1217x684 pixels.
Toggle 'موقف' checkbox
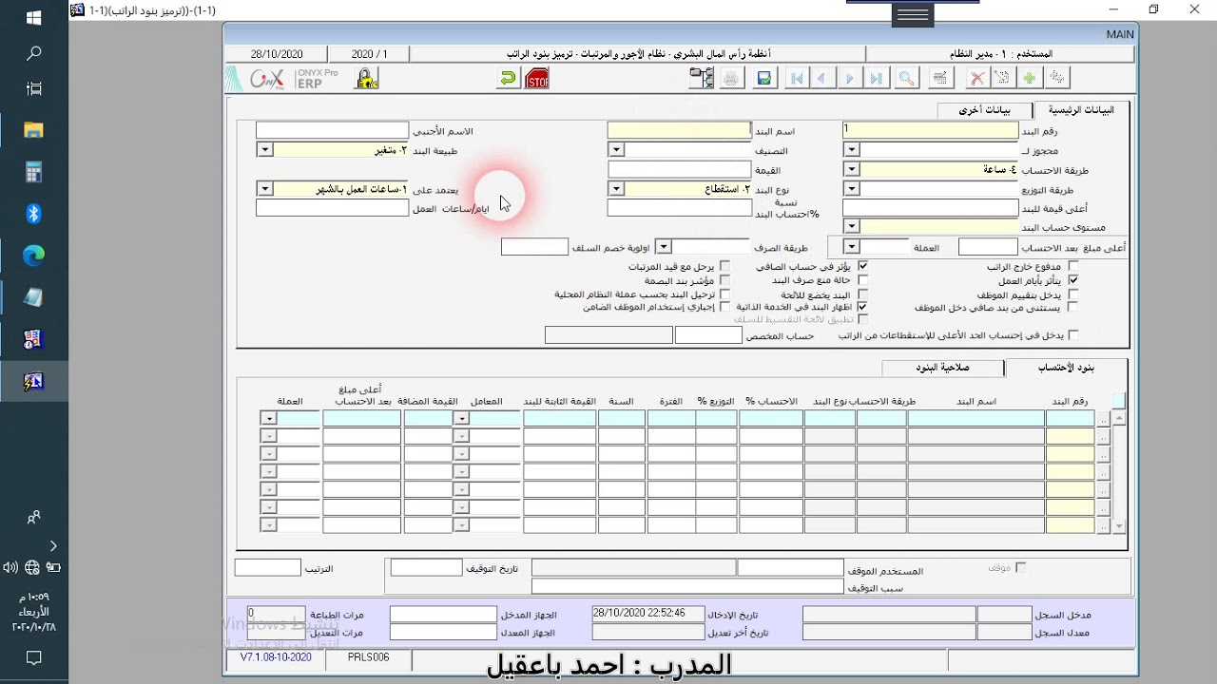tap(1021, 567)
